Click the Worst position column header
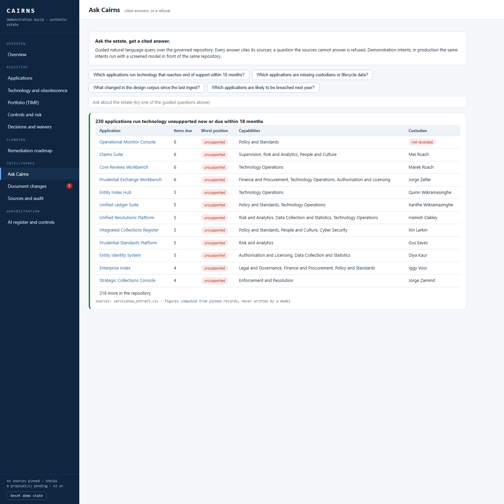Screen dimensions: 504x504 point(214,131)
